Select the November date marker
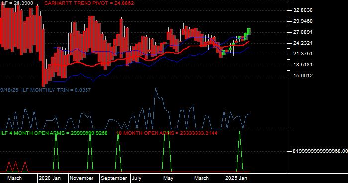 point(82,178)
